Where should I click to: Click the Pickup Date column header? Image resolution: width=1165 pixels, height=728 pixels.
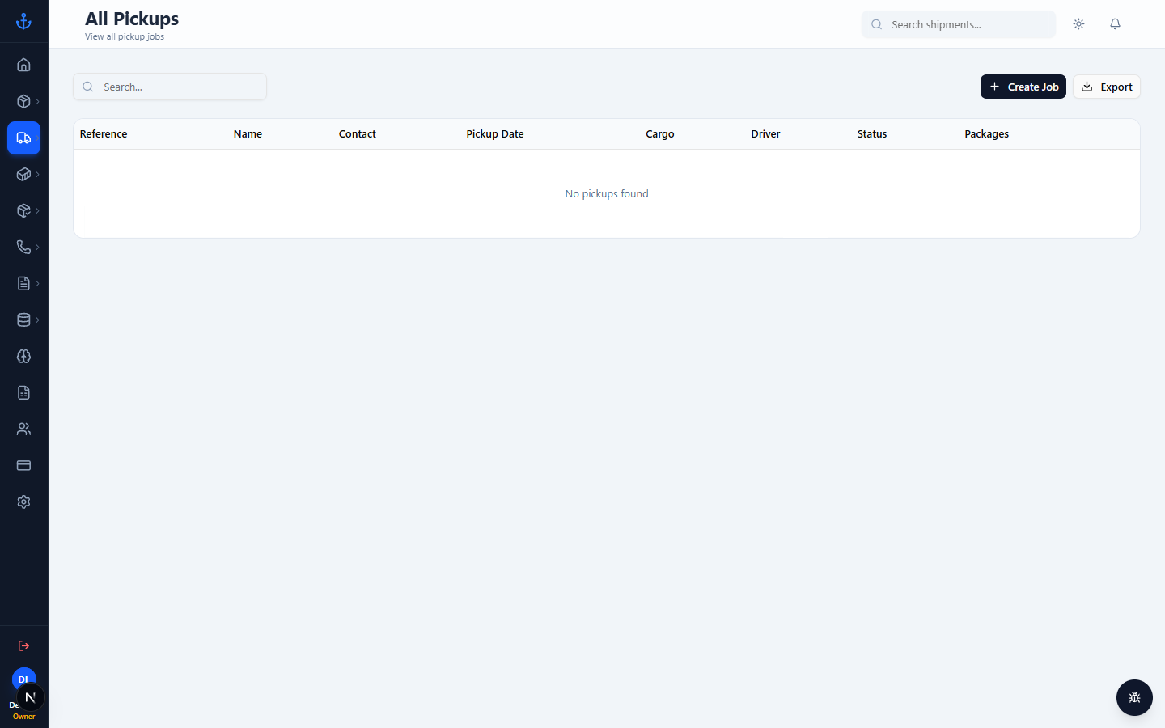(x=495, y=134)
